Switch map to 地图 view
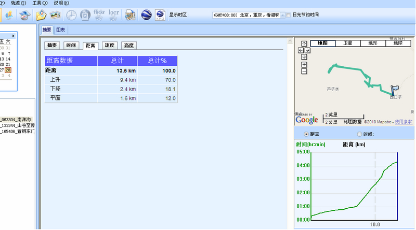 [x=323, y=43]
